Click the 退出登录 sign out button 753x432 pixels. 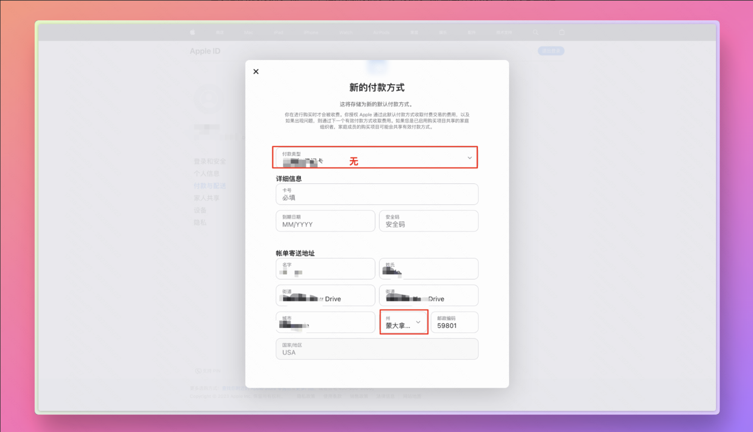(551, 51)
